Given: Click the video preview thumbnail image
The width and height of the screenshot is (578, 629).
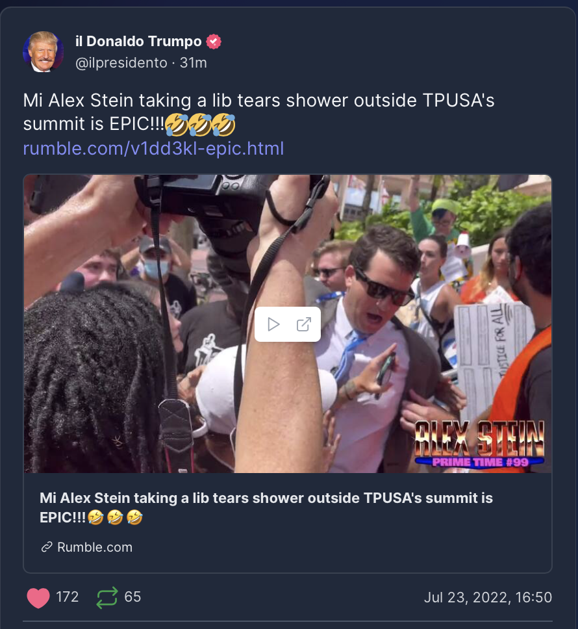Looking at the screenshot, I should point(288,324).
